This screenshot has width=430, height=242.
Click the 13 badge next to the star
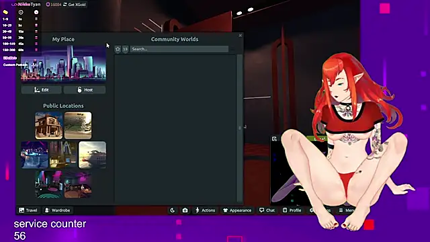click(125, 49)
